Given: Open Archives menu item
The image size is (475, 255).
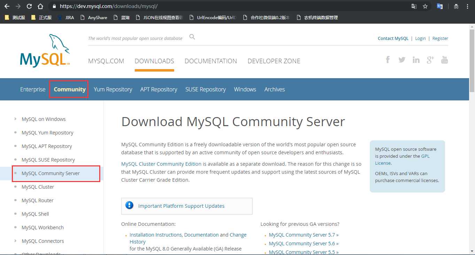Looking at the screenshot, I should coord(274,89).
